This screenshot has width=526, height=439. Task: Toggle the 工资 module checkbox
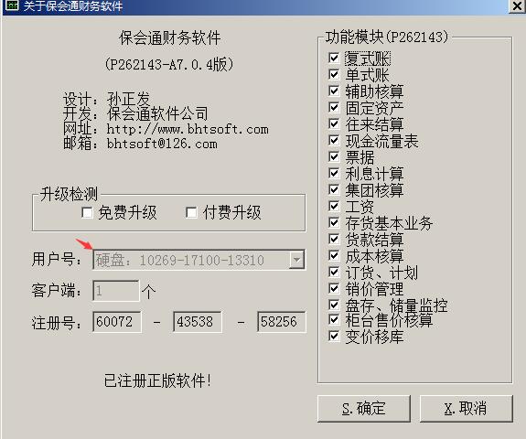[x=334, y=206]
